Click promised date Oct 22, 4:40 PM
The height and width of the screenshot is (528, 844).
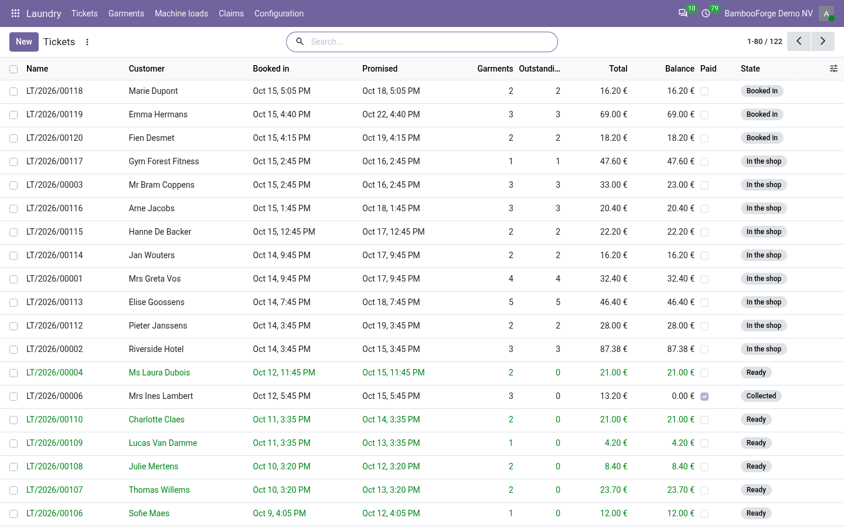point(391,114)
